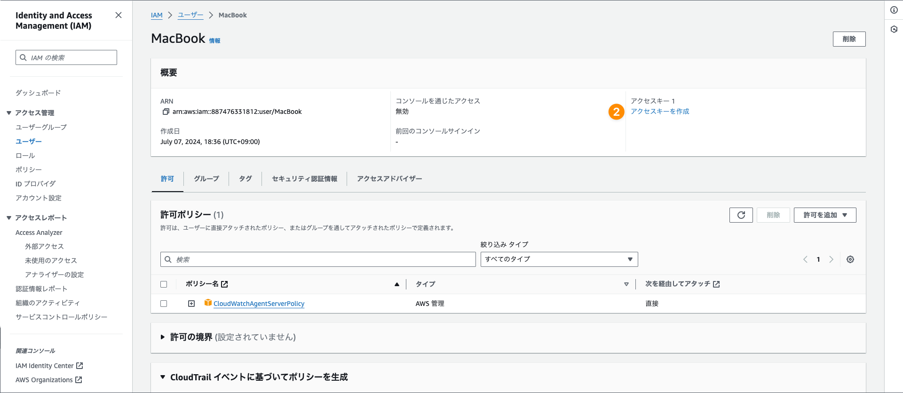
Task: Click the disabled 削除 policy button
Action: (x=773, y=215)
